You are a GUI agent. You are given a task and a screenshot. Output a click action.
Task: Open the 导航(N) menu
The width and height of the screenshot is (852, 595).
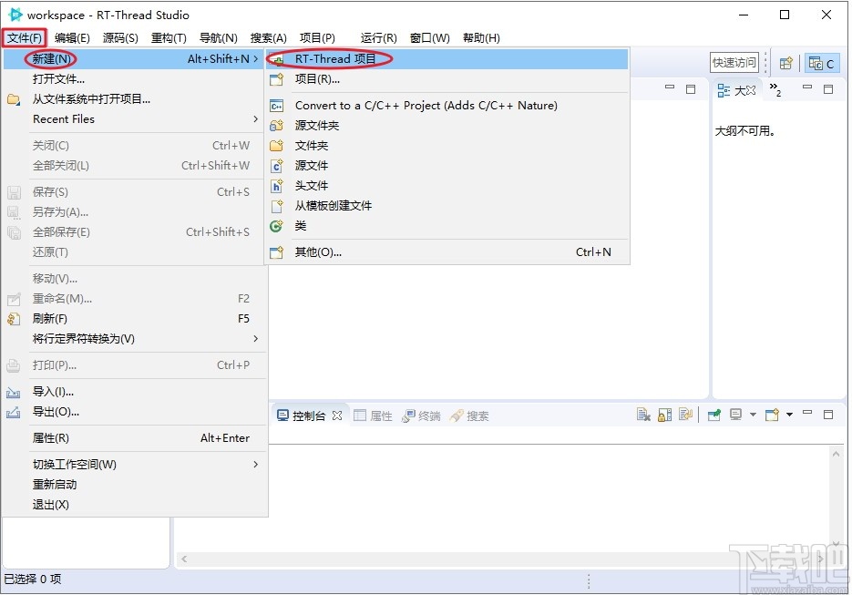click(218, 38)
